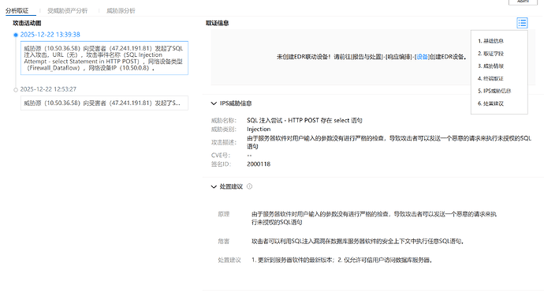544x308 pixels.
Task: Open the 受威胁资产分析 tab
Action: [x=68, y=11]
